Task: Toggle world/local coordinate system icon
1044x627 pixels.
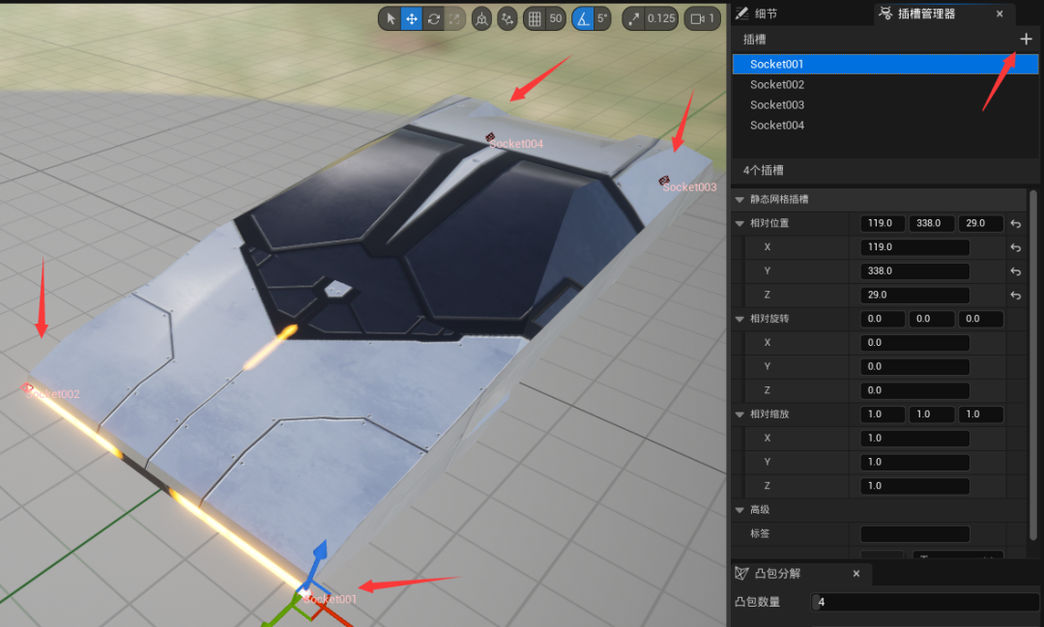Action: coord(481,18)
